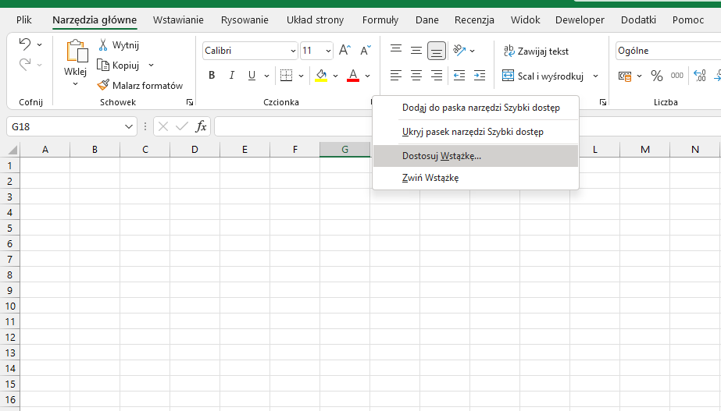Select Zwiń Wstążkę menu entry
This screenshot has height=411, width=721.
pos(476,178)
